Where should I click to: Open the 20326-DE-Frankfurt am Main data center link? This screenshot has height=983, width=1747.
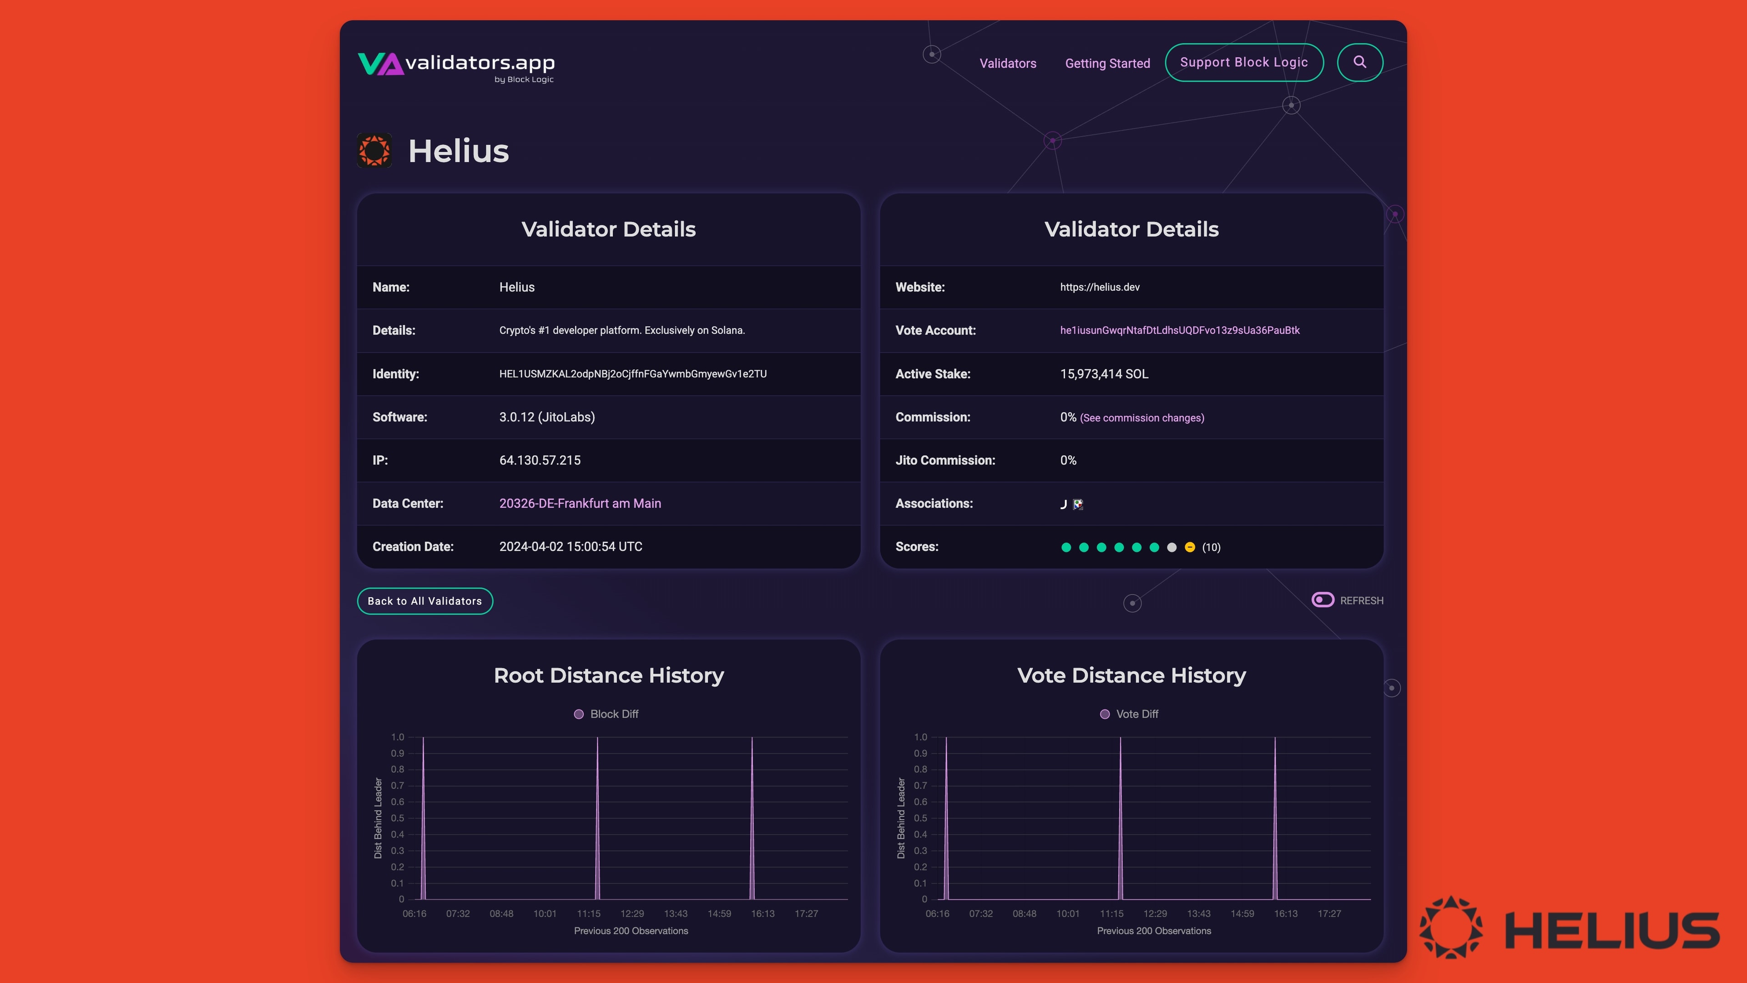pos(580,503)
